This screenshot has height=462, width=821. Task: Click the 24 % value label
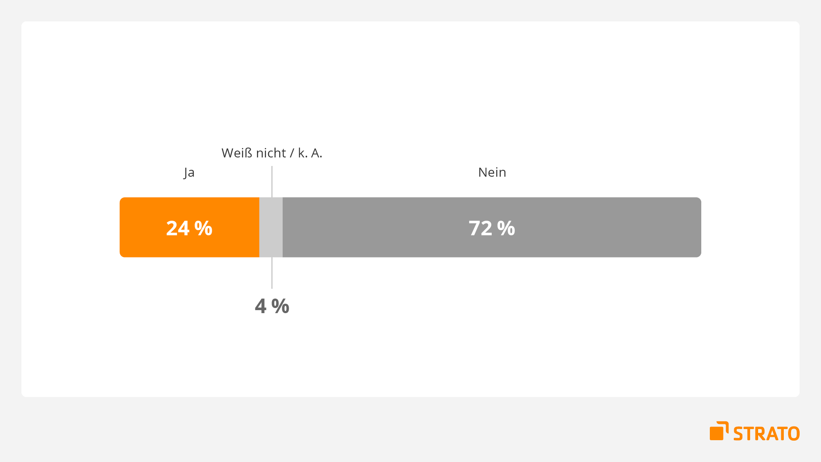pos(189,228)
